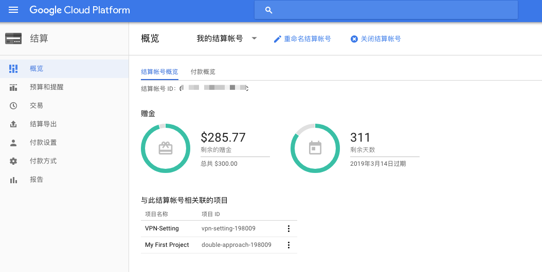542x272 pixels.
Task: Click the 付款设置 person icon
Action: 13,143
